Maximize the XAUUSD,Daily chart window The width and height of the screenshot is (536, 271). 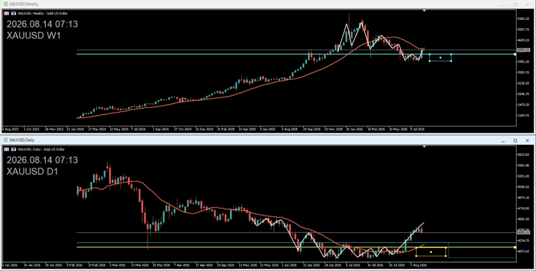[x=515, y=140]
